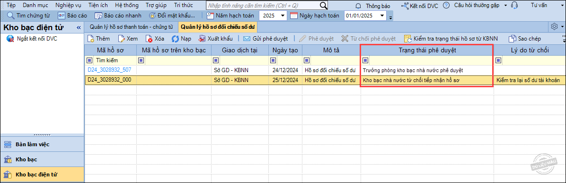Click Nạp reload button
The image size is (566, 183).
pos(181,39)
